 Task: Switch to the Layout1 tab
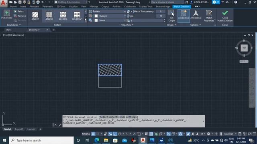click(x=19, y=129)
